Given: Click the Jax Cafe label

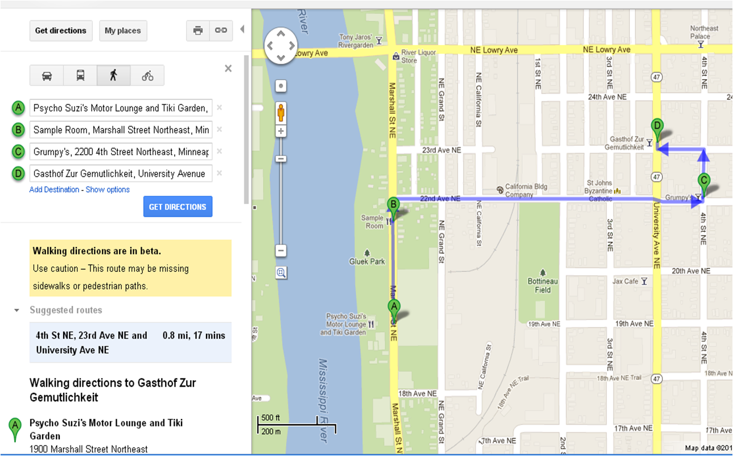Looking at the screenshot, I should point(625,281).
